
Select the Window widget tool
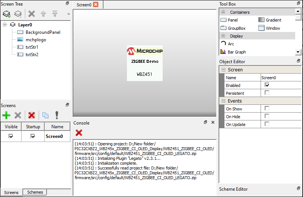[x=269, y=28]
